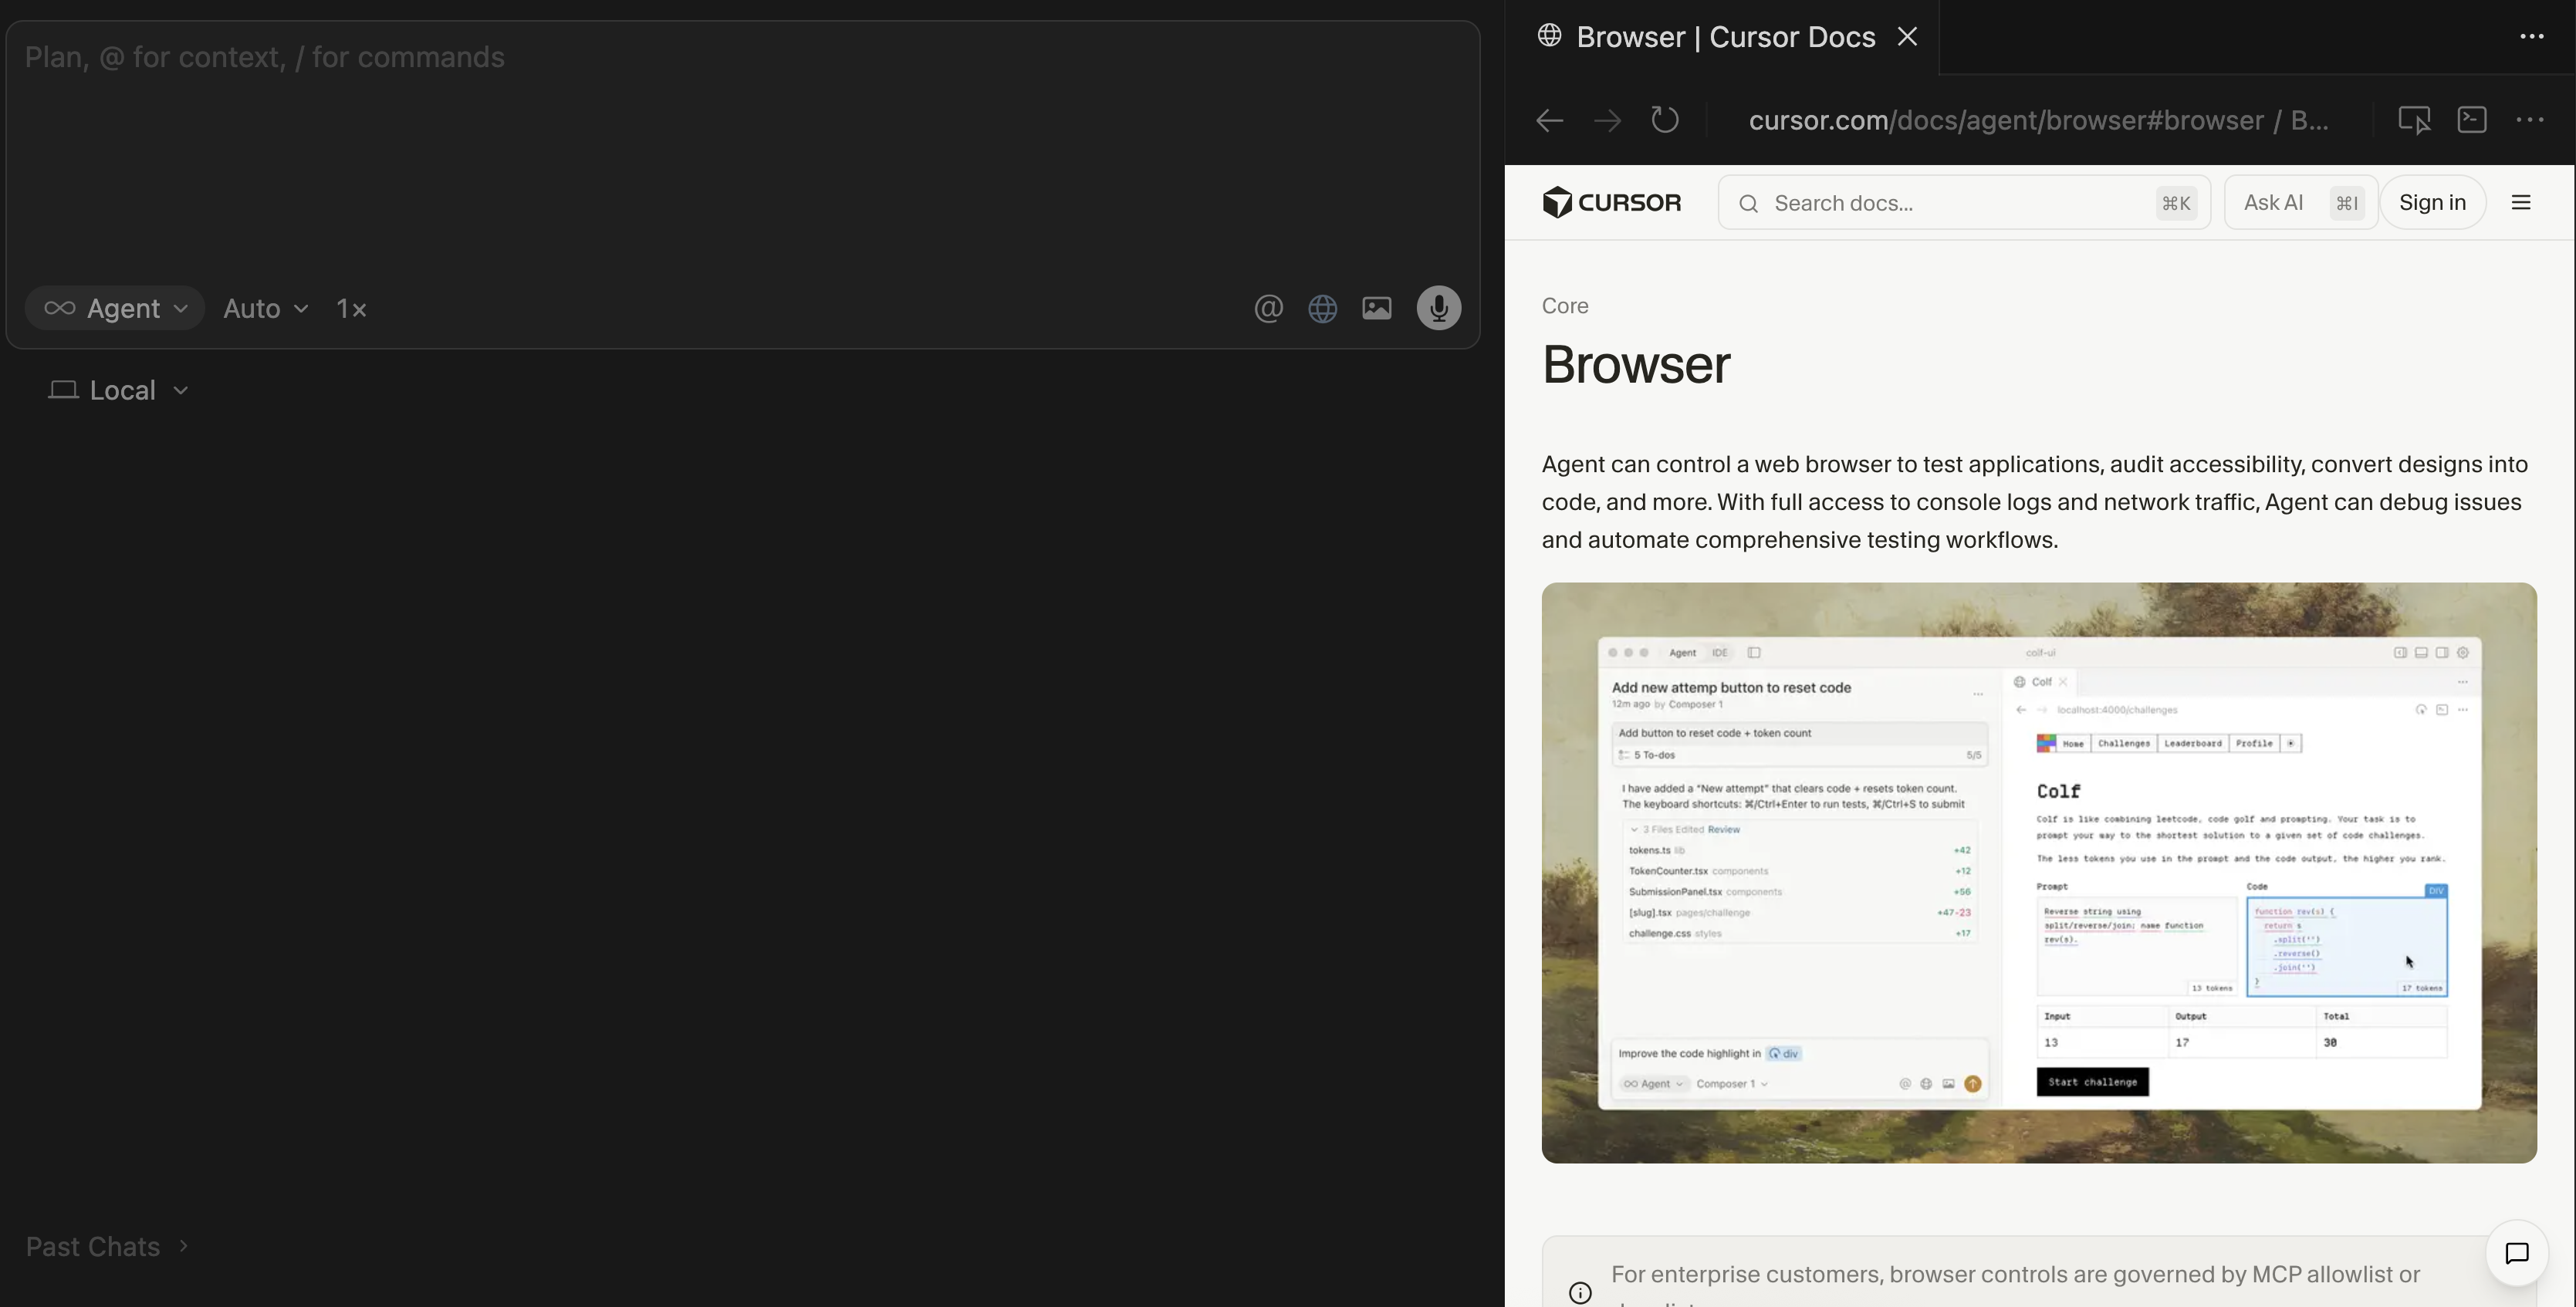The height and width of the screenshot is (1307, 2576).
Task: Select the element picker icon in browser toolbar
Action: pos(2415,119)
